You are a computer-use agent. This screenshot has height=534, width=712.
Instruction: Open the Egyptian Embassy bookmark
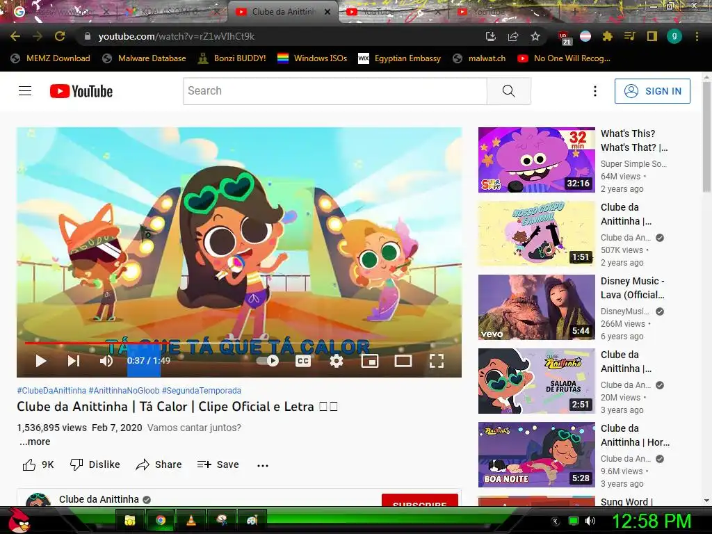click(x=400, y=58)
